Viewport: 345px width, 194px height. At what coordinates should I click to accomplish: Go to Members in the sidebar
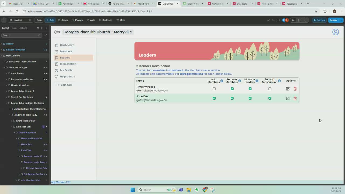[66, 51]
